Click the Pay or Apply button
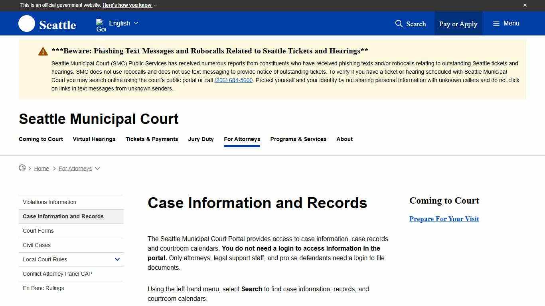545x306 pixels. (x=458, y=24)
